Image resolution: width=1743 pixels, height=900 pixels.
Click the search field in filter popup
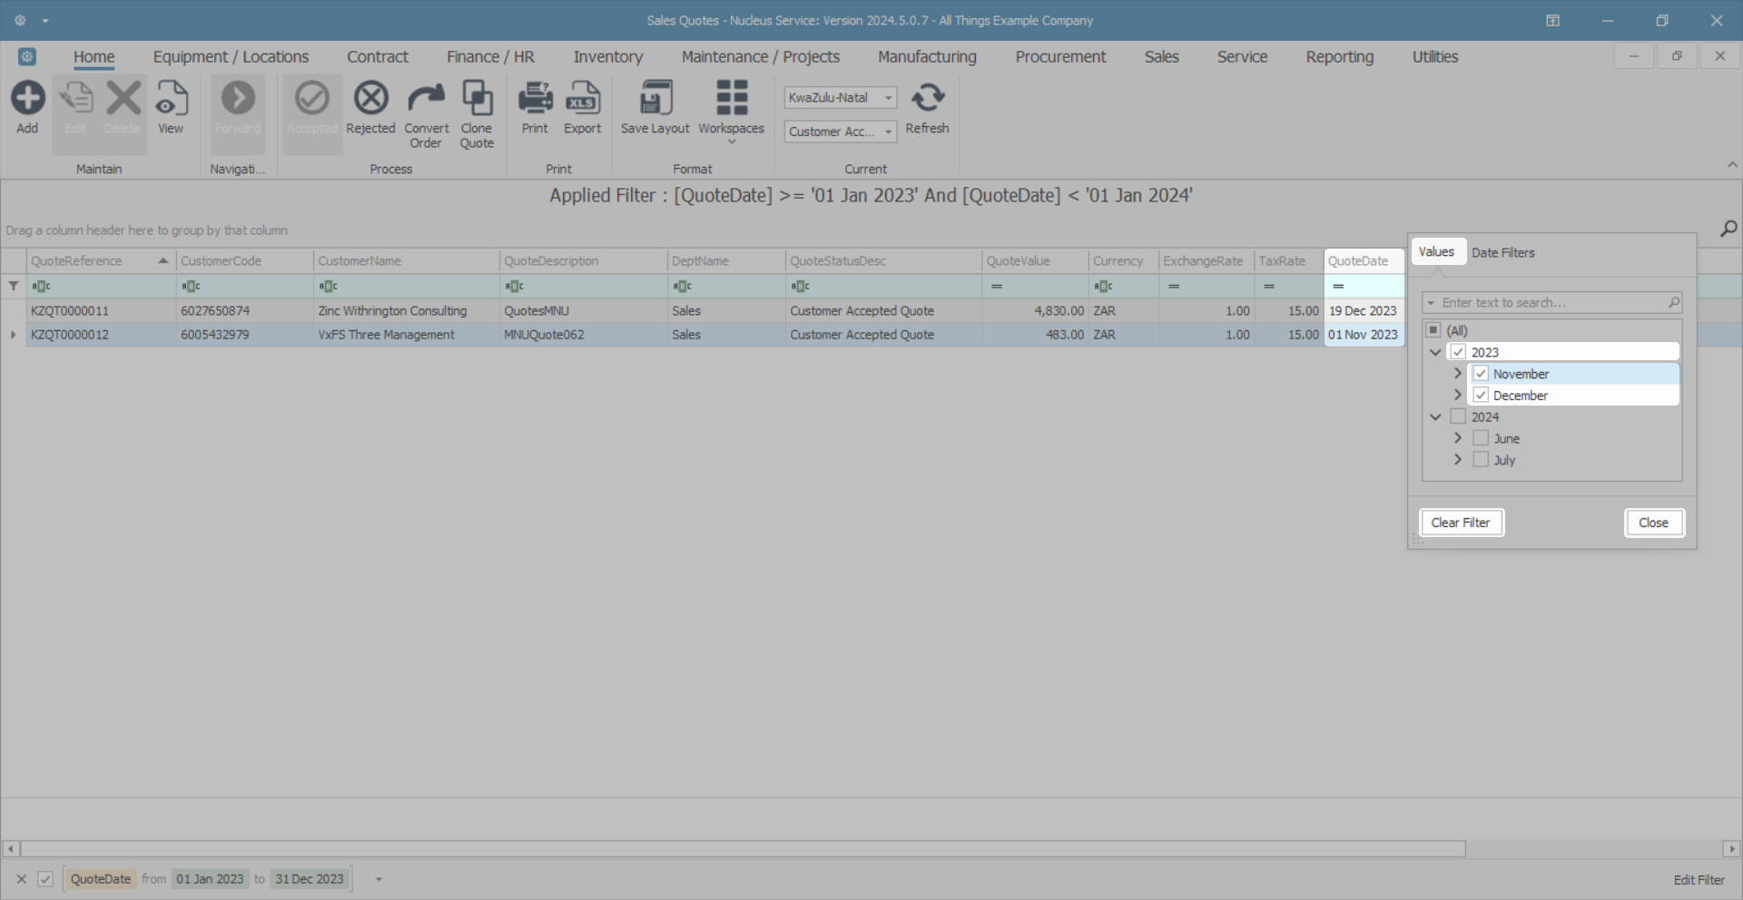tap(1552, 302)
